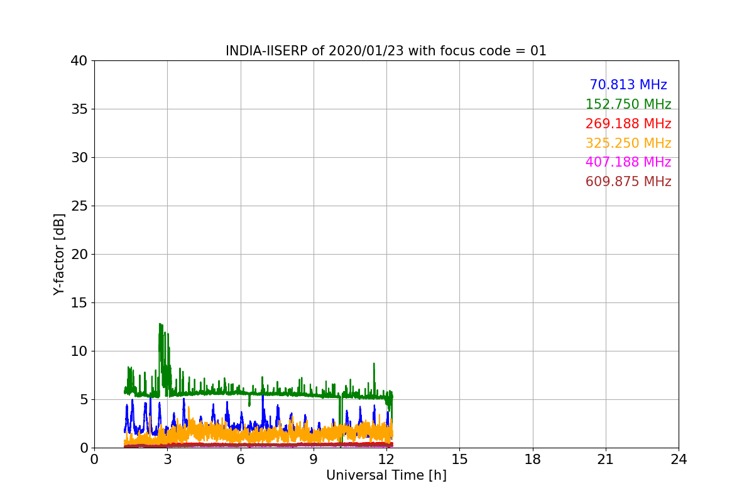Image resolution: width=754 pixels, height=503 pixels.
Task: Click the y-axis tick label 20
Action: [x=79, y=255]
